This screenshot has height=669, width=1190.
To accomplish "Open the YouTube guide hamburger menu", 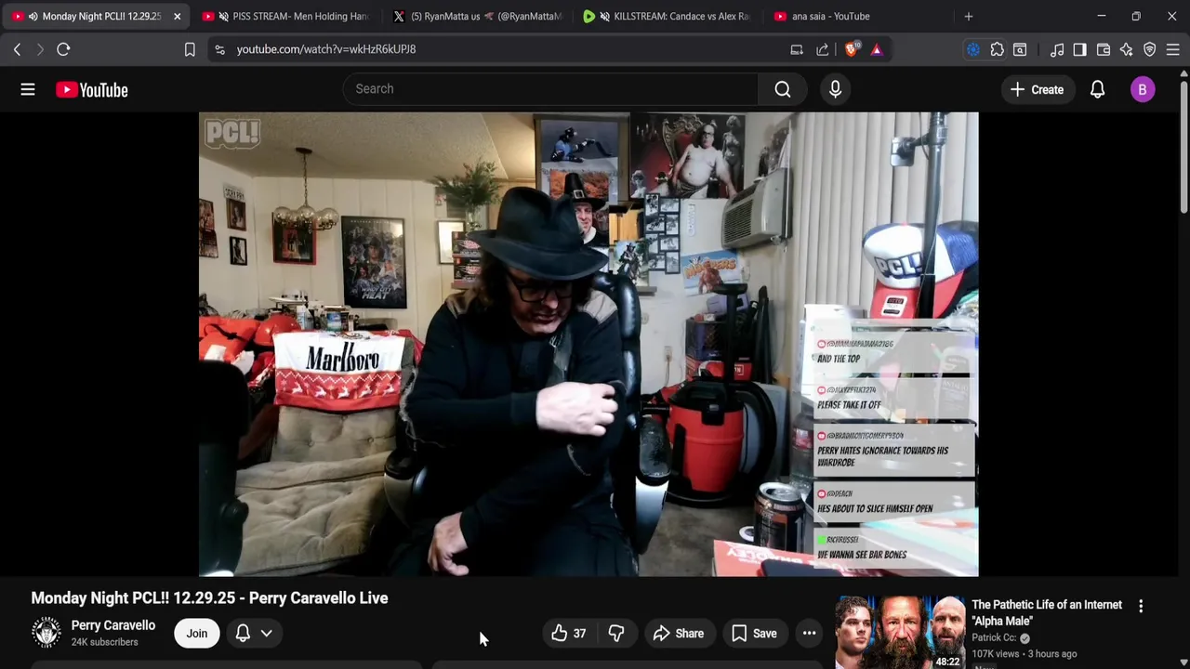I will (x=28, y=89).
